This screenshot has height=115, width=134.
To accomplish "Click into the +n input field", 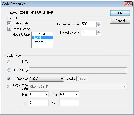I will point(39,103).
